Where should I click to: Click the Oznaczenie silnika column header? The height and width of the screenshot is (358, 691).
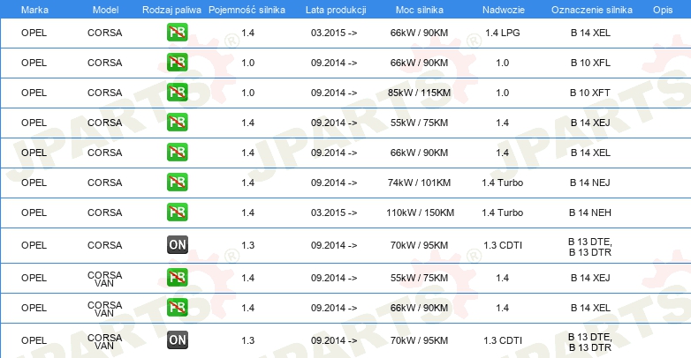pos(591,10)
